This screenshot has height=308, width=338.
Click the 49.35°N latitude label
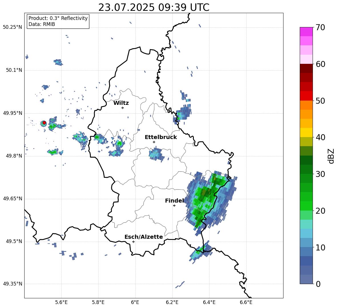[x=13, y=284]
